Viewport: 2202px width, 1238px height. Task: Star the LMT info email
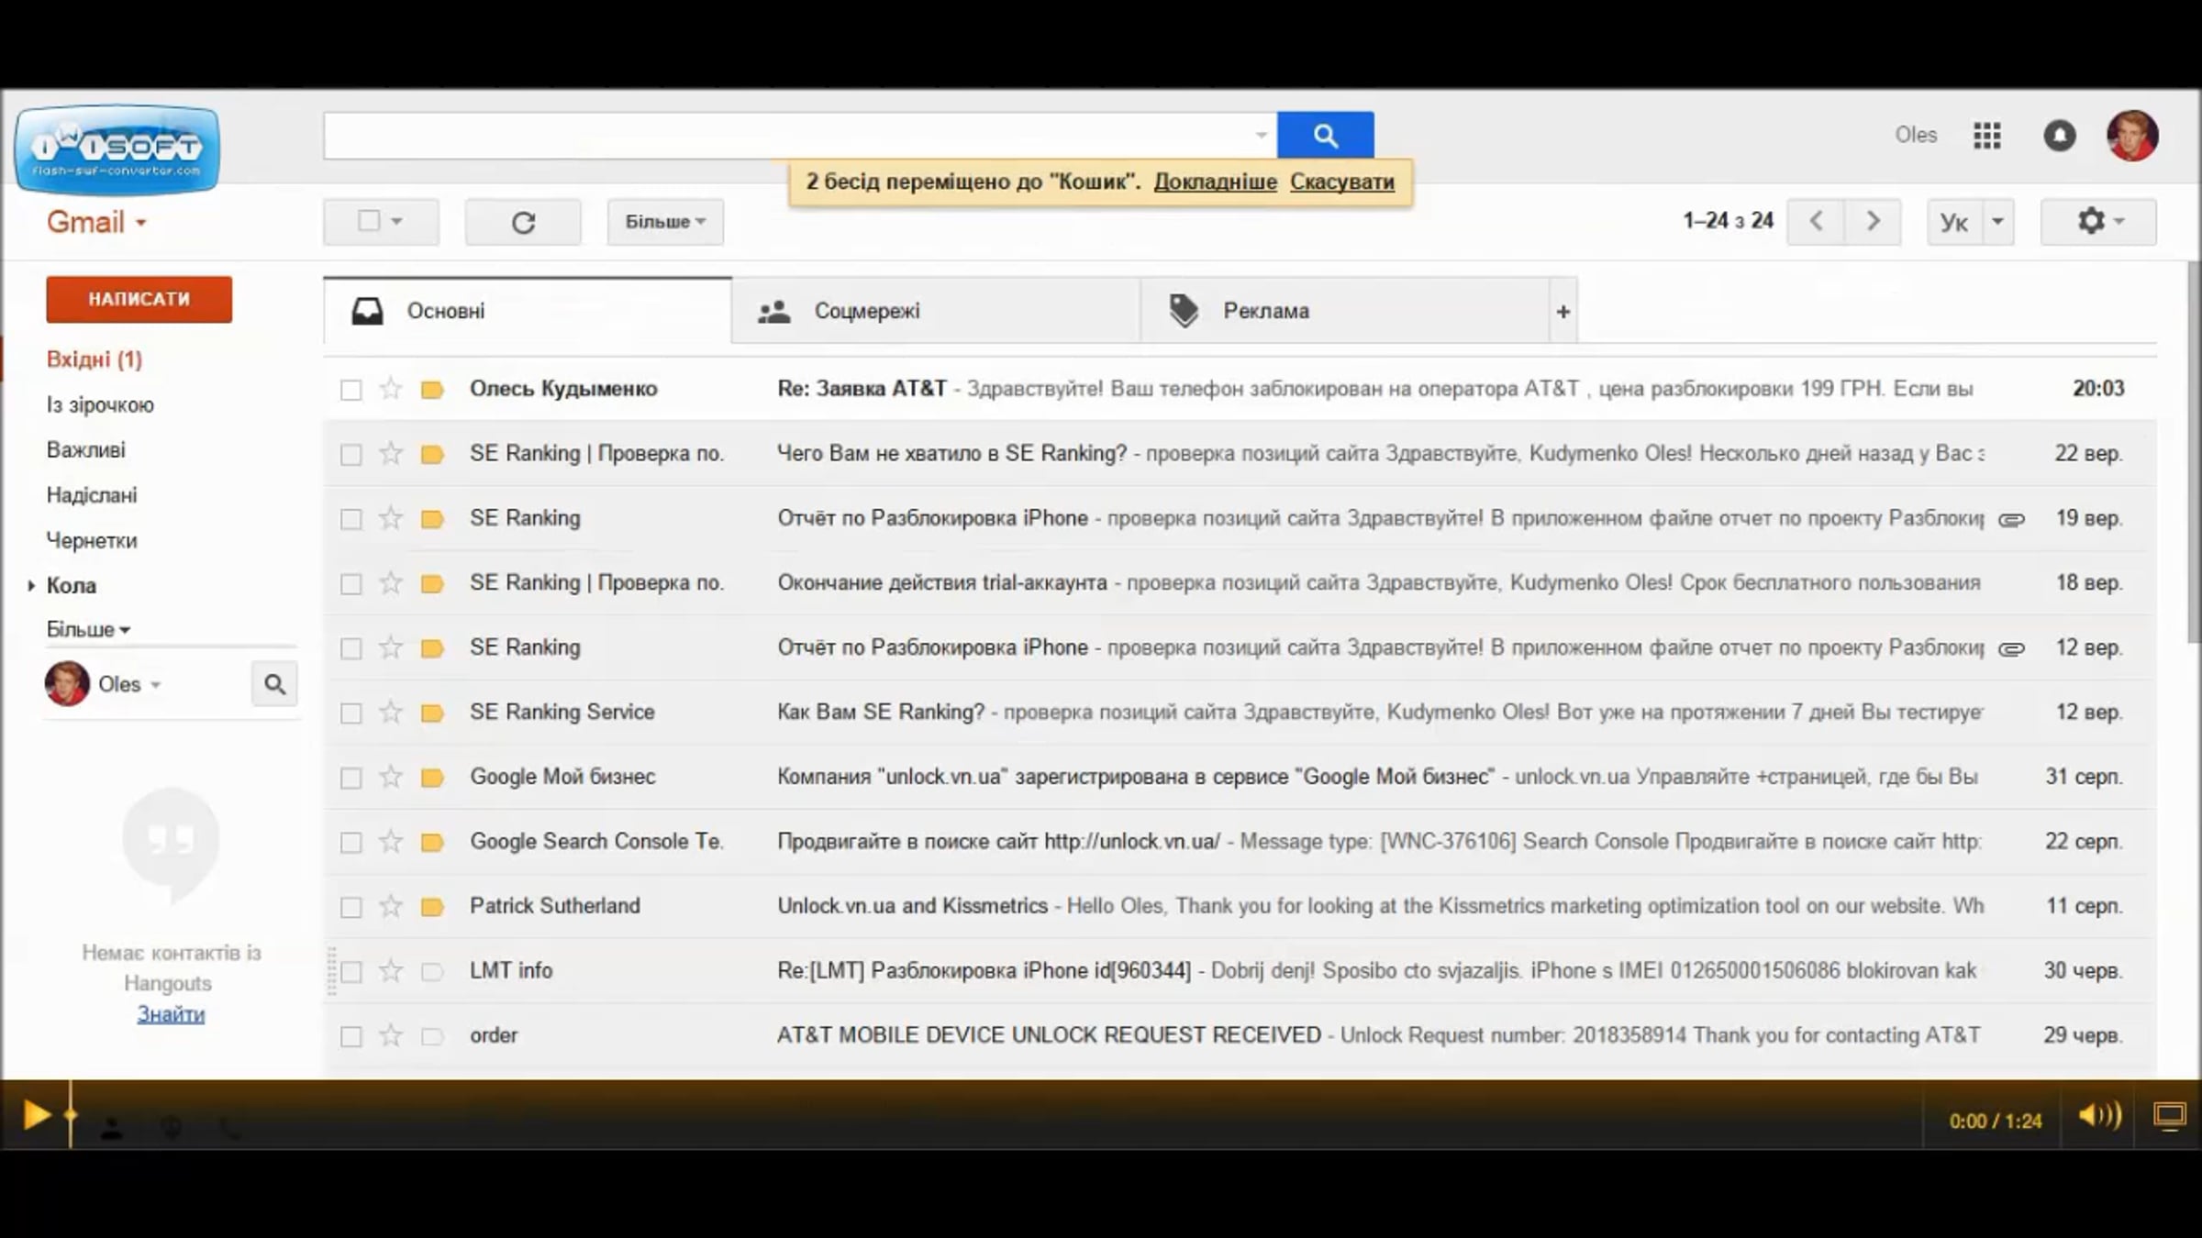coord(391,970)
